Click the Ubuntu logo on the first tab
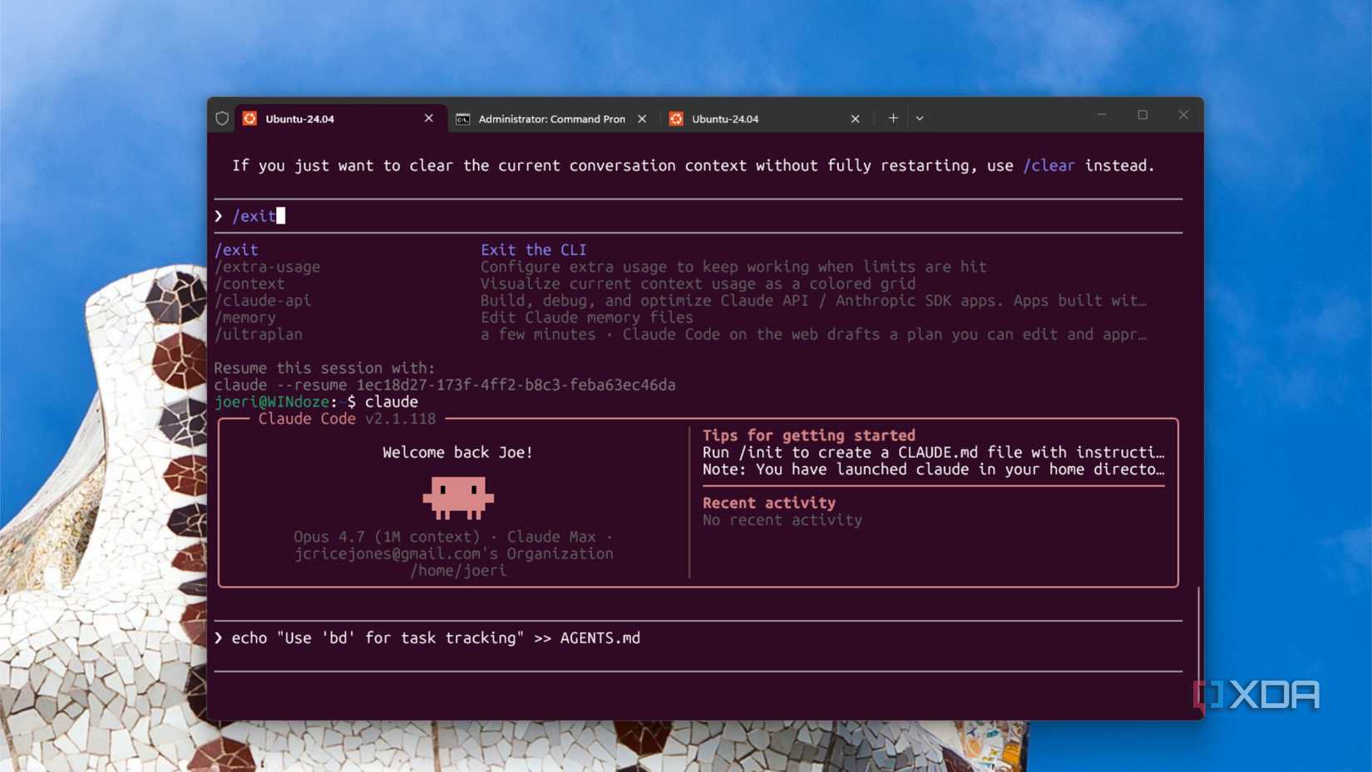This screenshot has height=772, width=1372. point(249,119)
